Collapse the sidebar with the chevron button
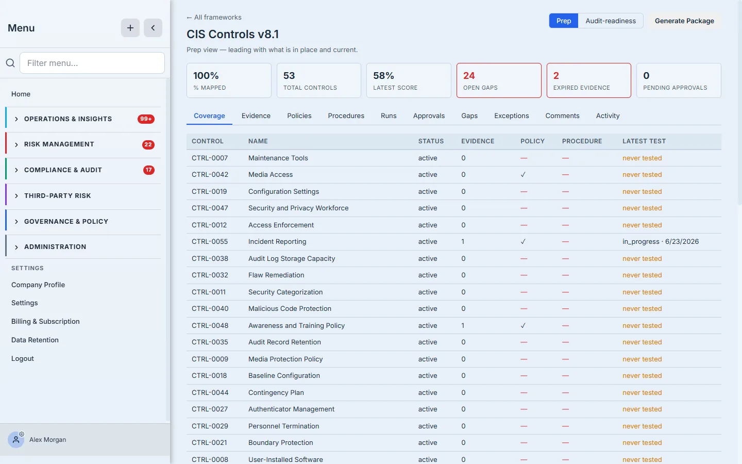Screen dimensions: 742x464 coord(153,28)
